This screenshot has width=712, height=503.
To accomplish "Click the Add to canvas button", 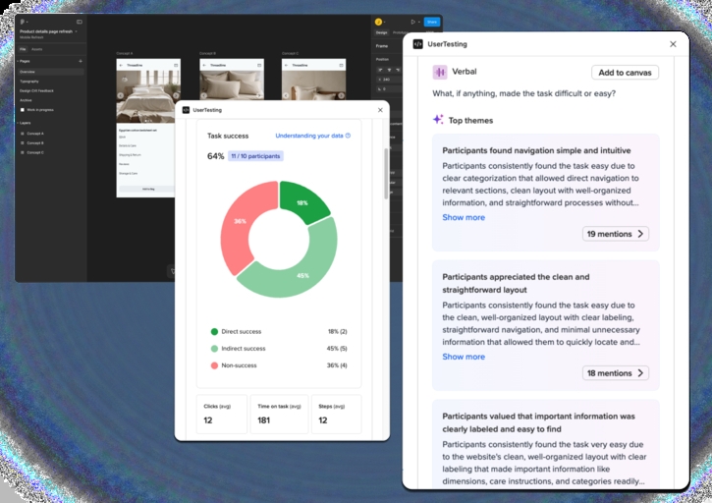I will (625, 73).
